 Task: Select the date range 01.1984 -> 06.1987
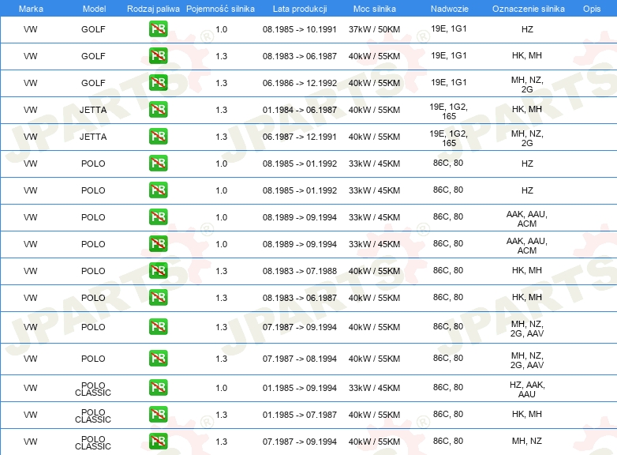point(300,110)
